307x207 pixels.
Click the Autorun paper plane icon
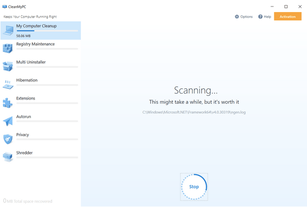(x=8, y=121)
